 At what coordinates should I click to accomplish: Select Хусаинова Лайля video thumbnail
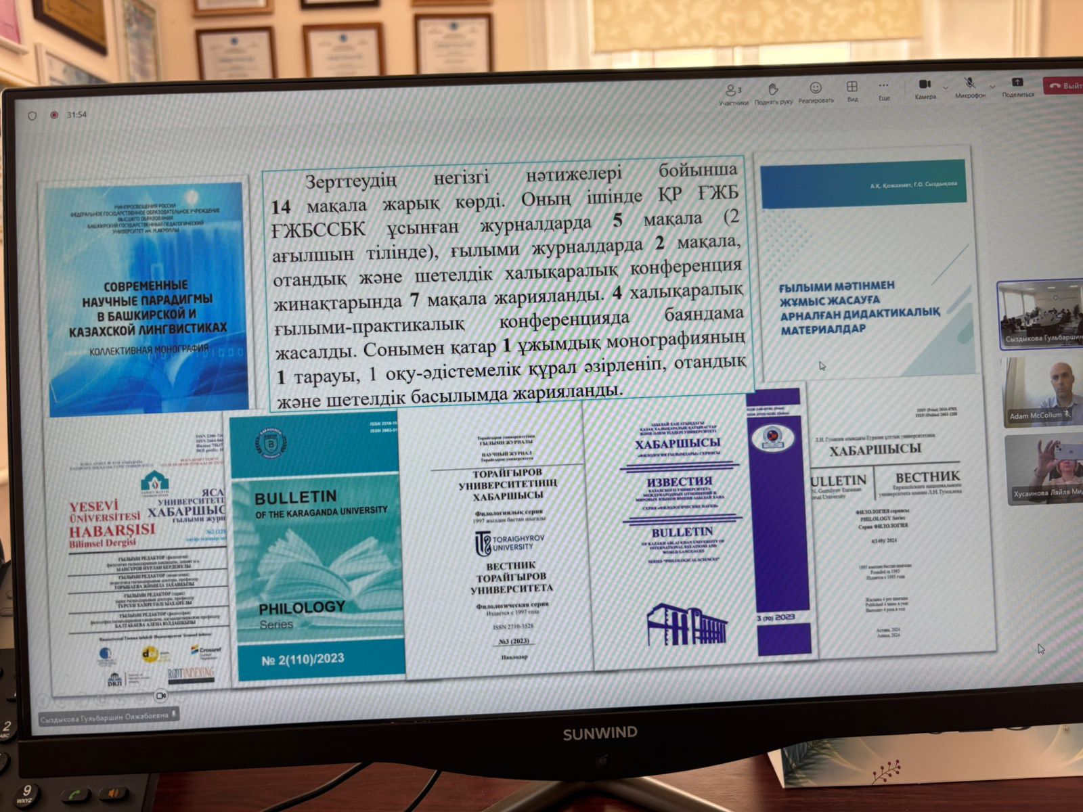click(1044, 469)
